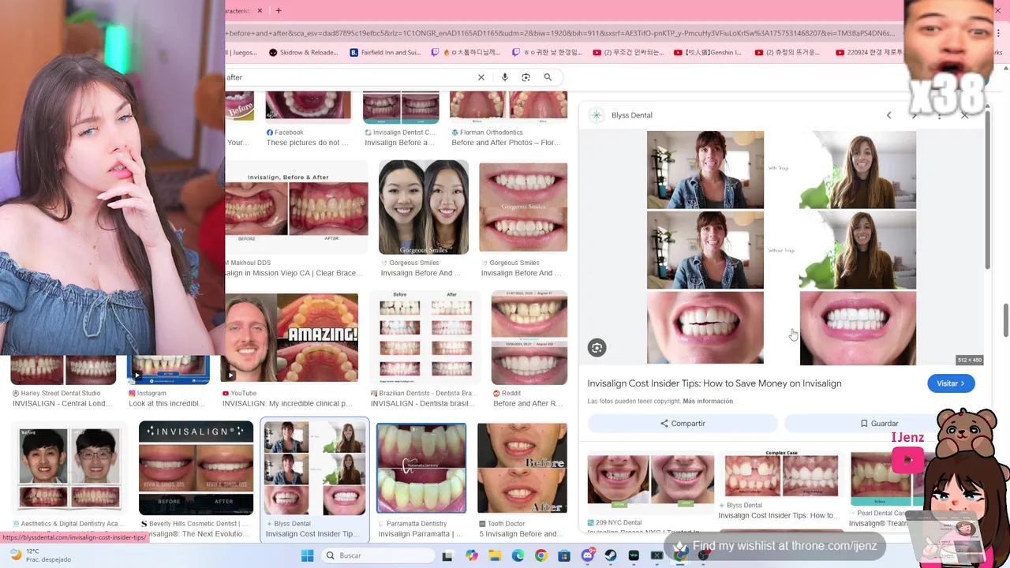The height and width of the screenshot is (568, 1010).
Task: Open Brazilian Dentists before-after grid thumbnail
Action: (425, 338)
